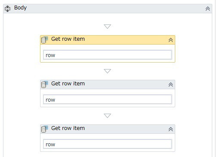
Task: Click blank space in the Body header bar
Action: coord(115,9)
